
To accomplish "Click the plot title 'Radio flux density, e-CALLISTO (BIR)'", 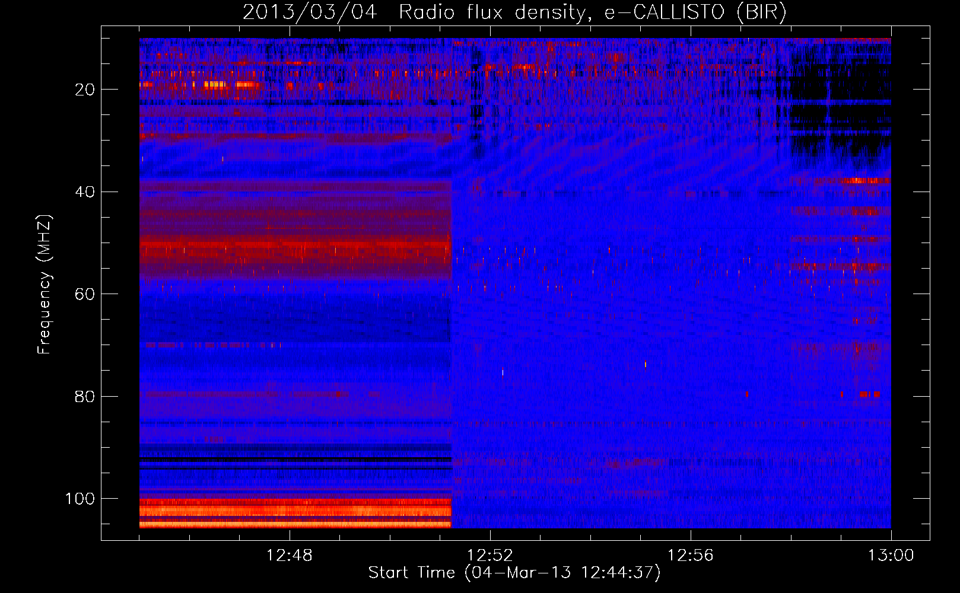I will click(x=593, y=12).
